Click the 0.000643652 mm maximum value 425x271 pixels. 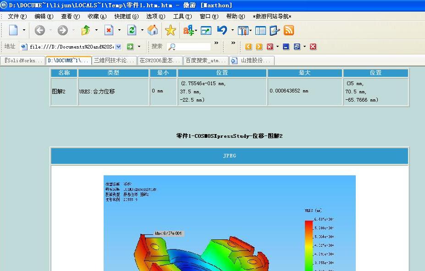[x=289, y=91]
